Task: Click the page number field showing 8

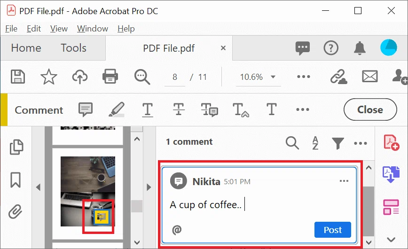Action: pyautogui.click(x=174, y=77)
